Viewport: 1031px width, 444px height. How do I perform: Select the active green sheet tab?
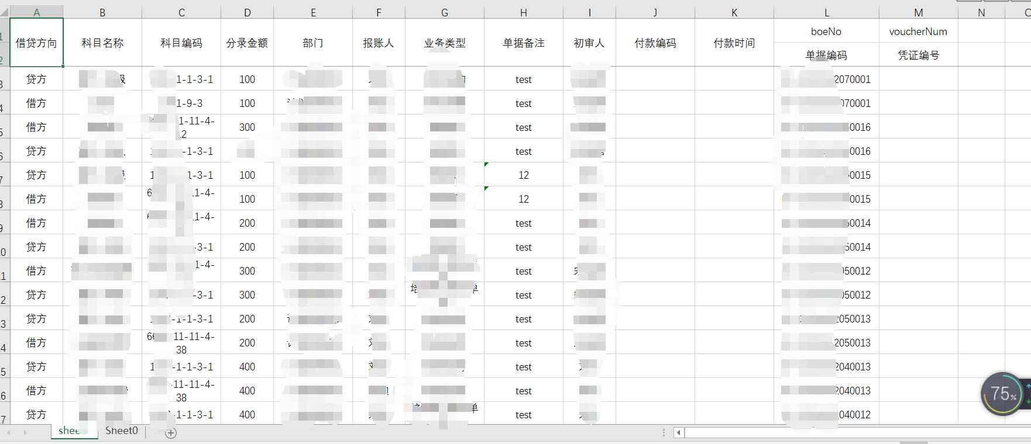[x=69, y=431]
